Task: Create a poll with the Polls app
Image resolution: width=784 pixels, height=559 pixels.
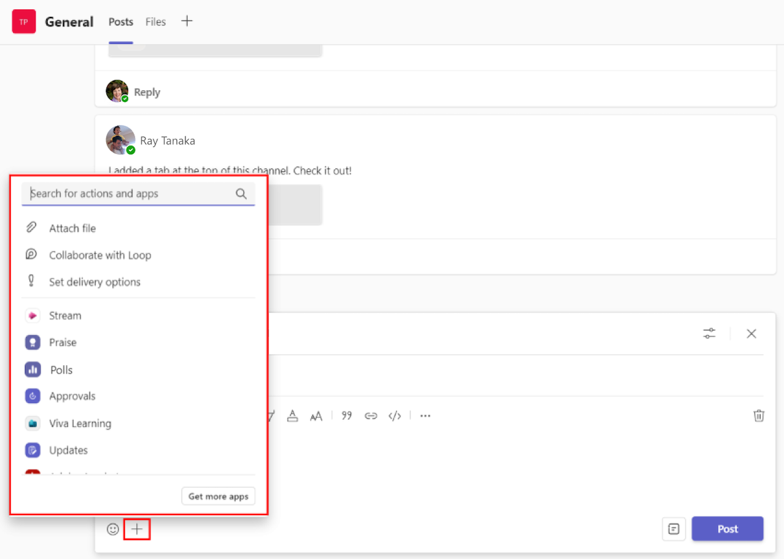Action: coord(61,369)
